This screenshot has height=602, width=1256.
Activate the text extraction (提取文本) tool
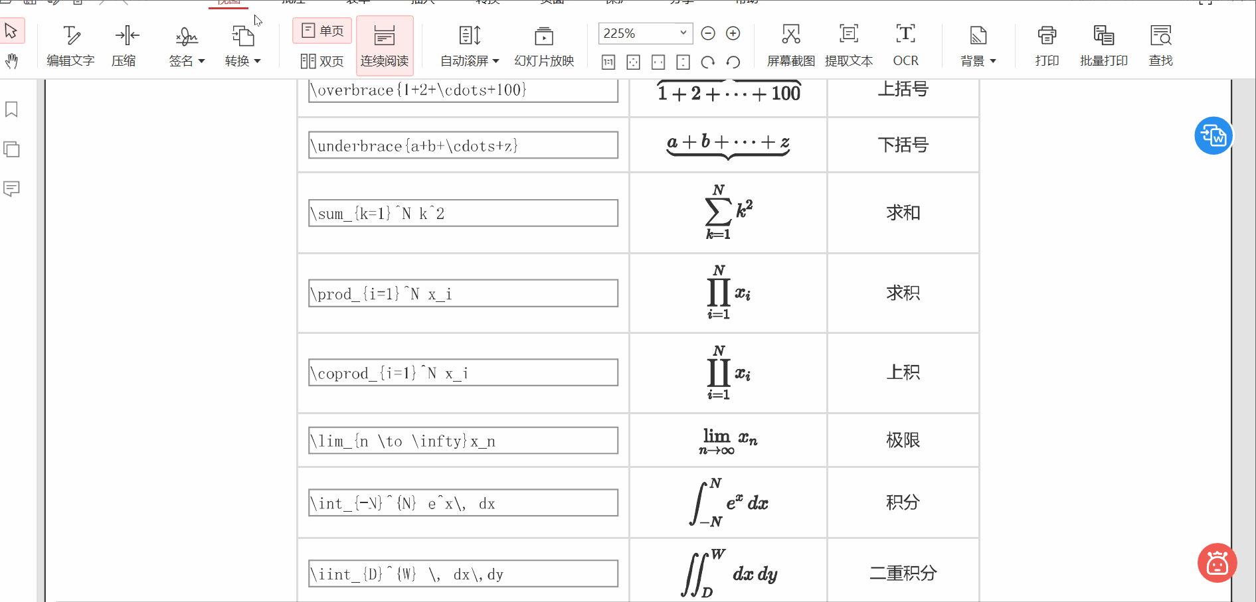[849, 43]
